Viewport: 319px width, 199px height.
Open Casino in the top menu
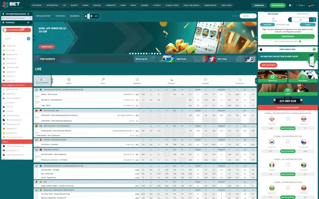point(85,5)
